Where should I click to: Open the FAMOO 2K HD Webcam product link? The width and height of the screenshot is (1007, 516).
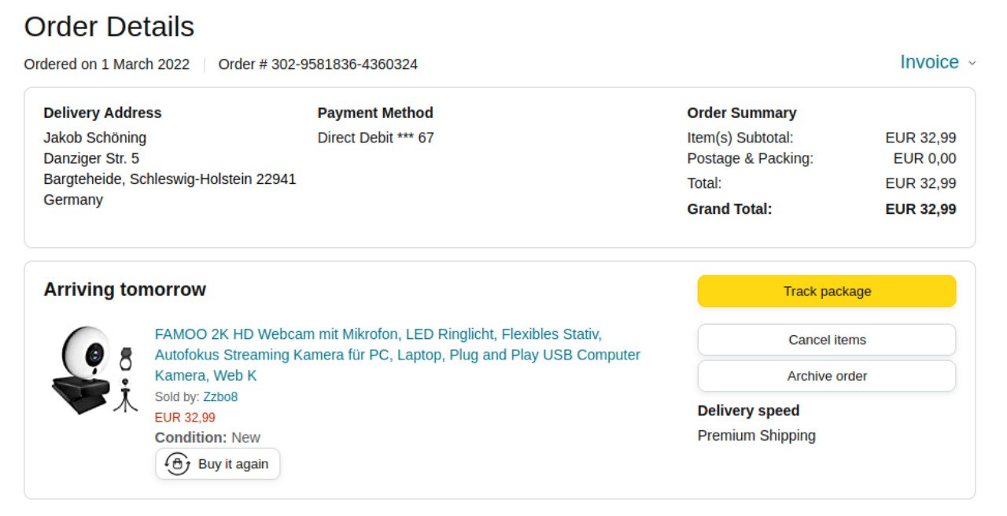tap(397, 355)
